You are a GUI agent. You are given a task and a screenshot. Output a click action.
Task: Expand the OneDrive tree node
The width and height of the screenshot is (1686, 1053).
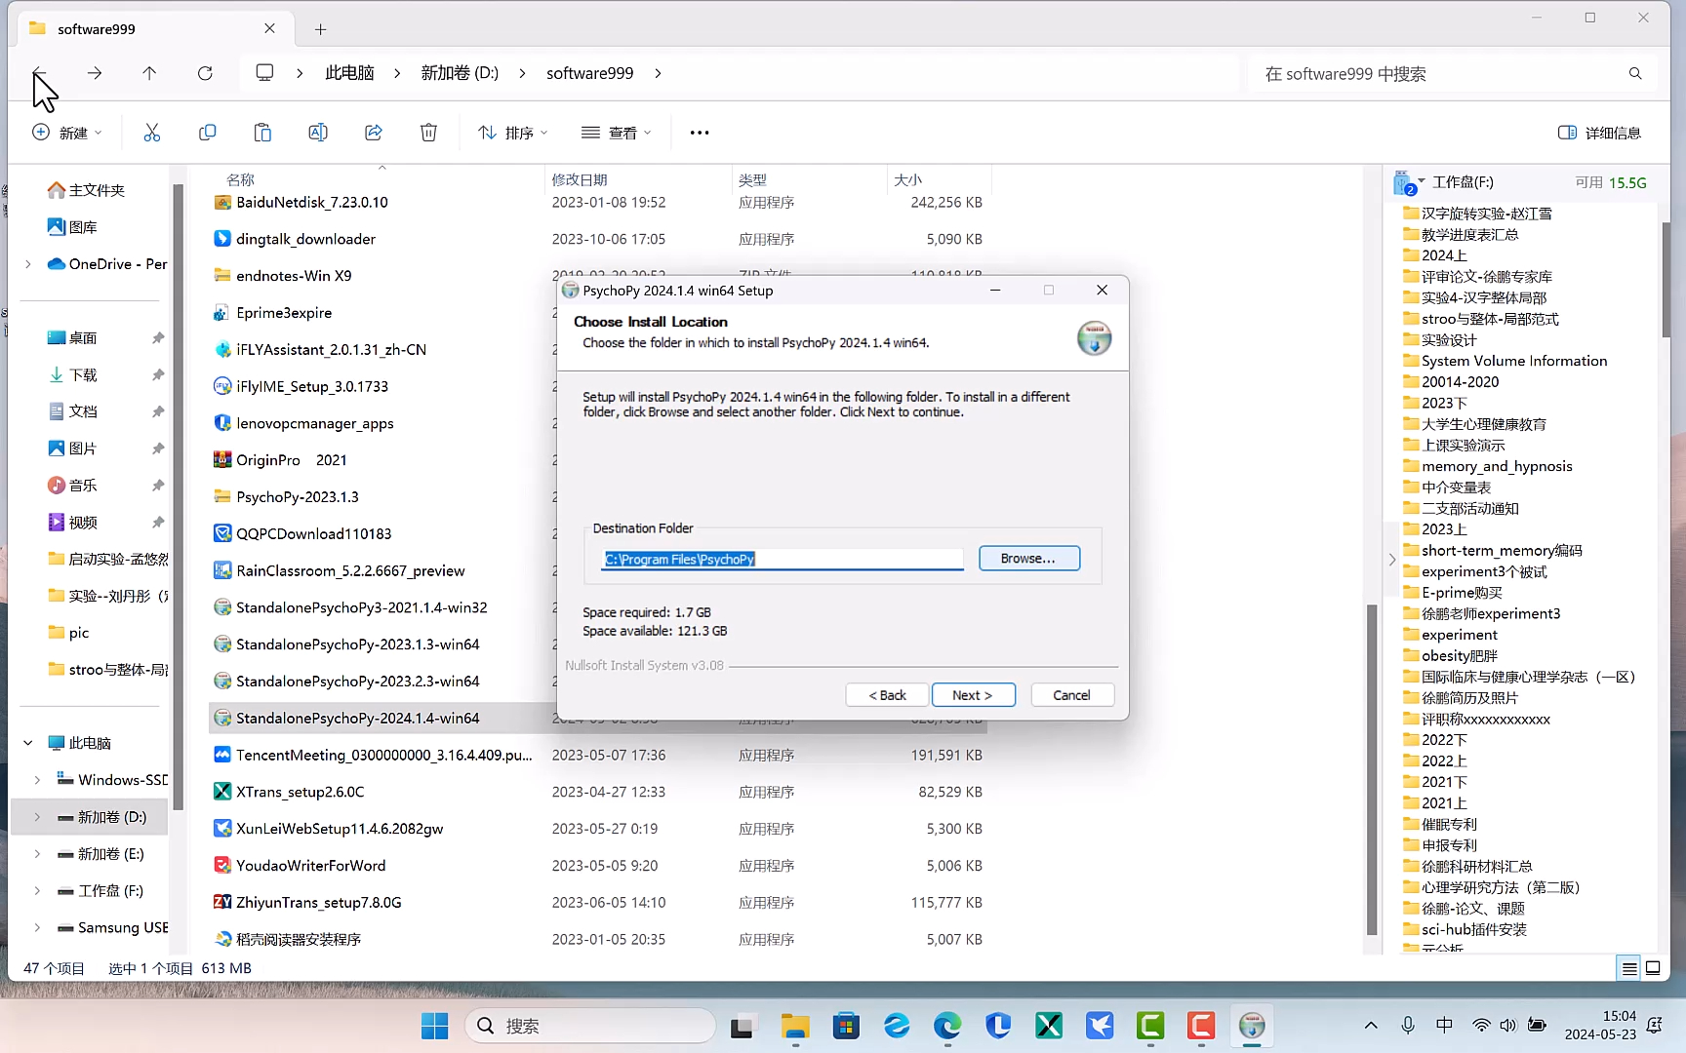28,264
